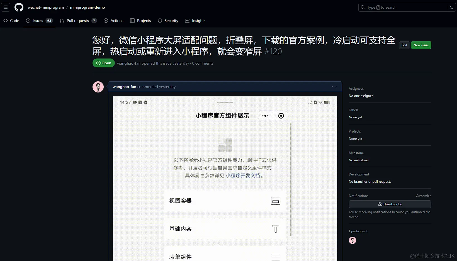This screenshot has width=457, height=261.
Task: Switch to the Code tab
Action: click(x=11, y=21)
